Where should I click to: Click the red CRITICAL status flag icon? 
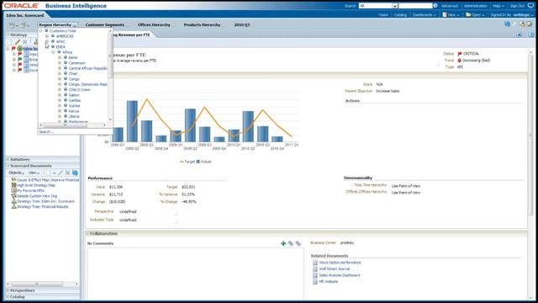click(x=460, y=54)
